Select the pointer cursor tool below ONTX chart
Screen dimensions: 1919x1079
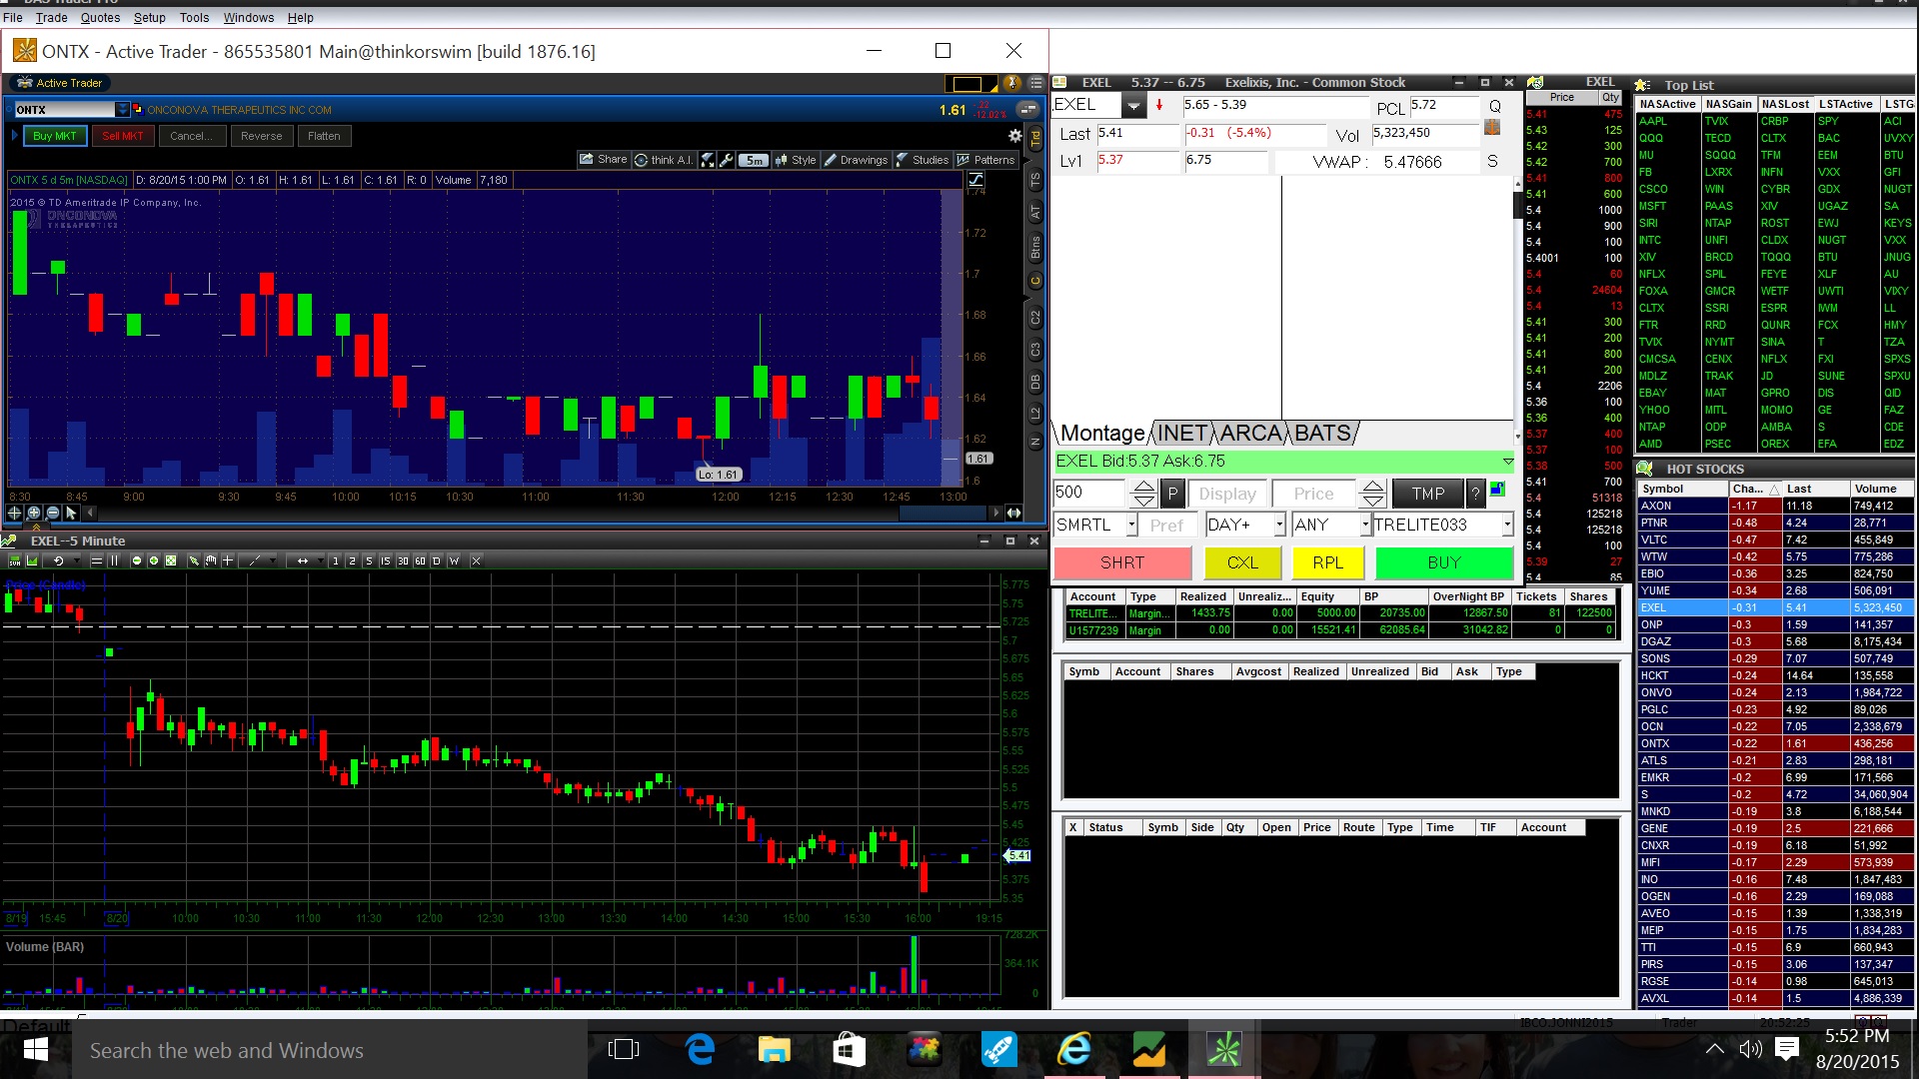point(71,513)
